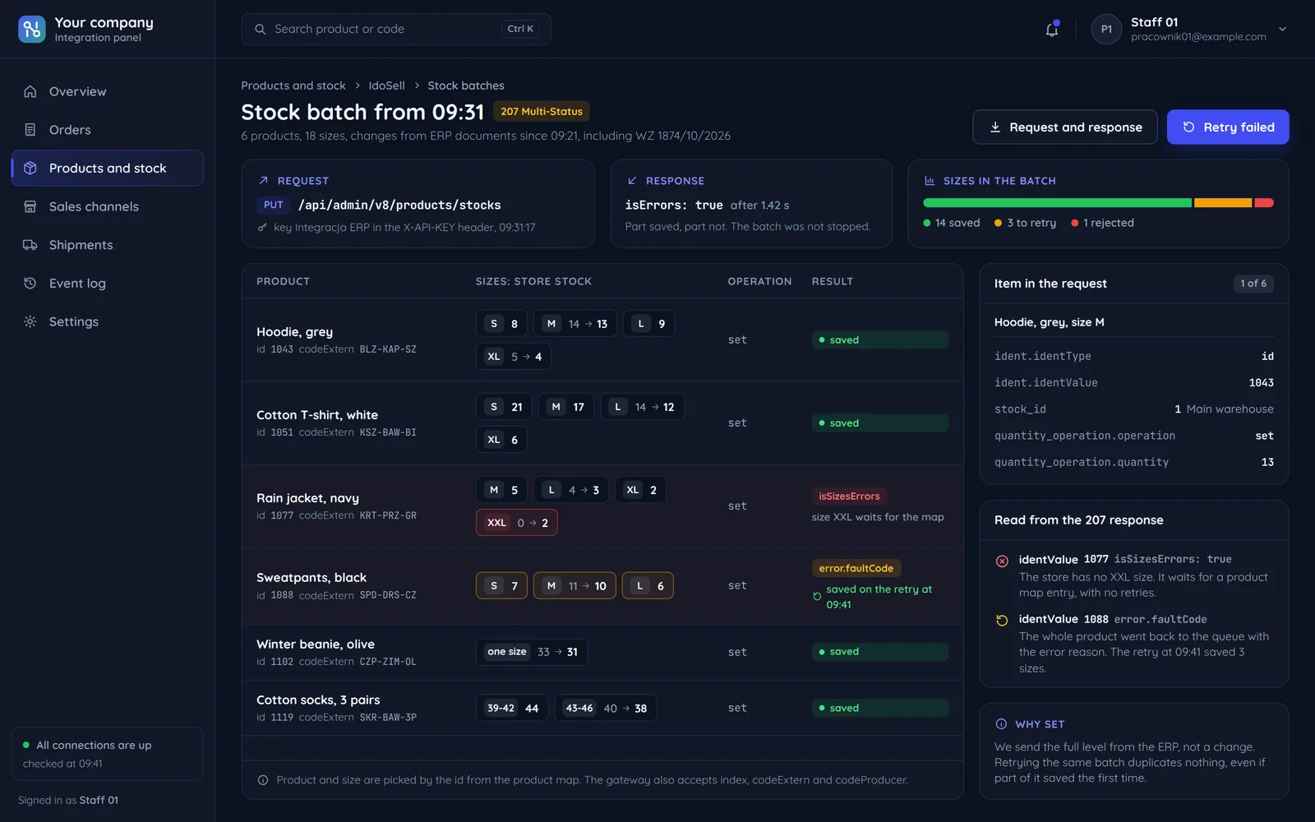Image resolution: width=1315 pixels, height=822 pixels.
Task: Expand the Staff 01 account menu
Action: 1282,29
